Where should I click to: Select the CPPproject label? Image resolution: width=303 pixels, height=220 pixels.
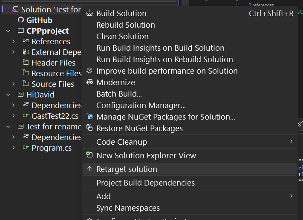48,31
